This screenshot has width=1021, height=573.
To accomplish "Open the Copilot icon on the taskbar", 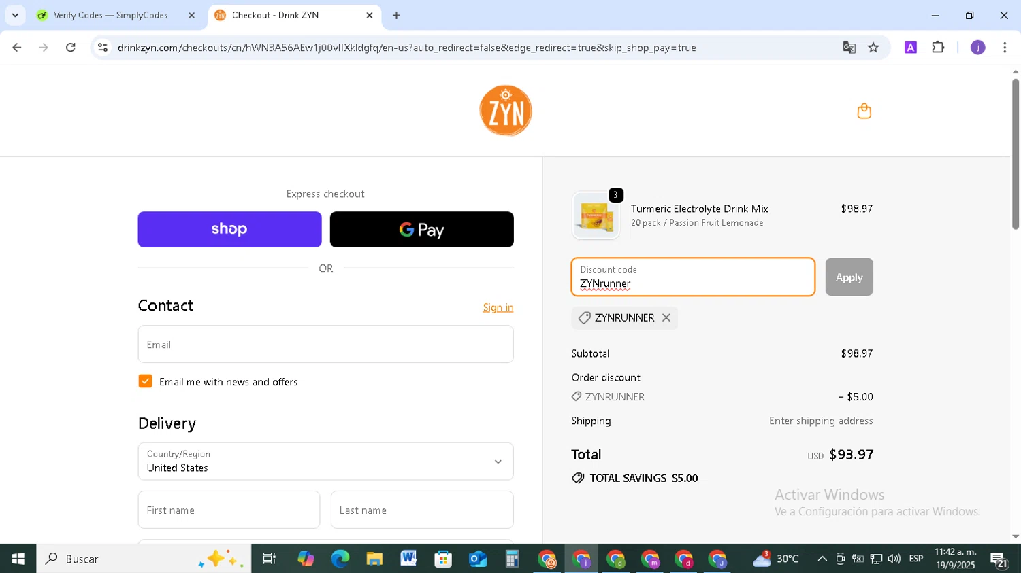I will pos(306,559).
